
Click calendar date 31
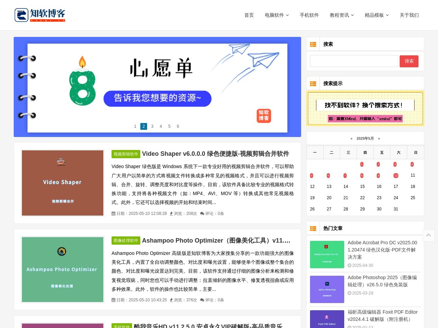[x=396, y=209]
